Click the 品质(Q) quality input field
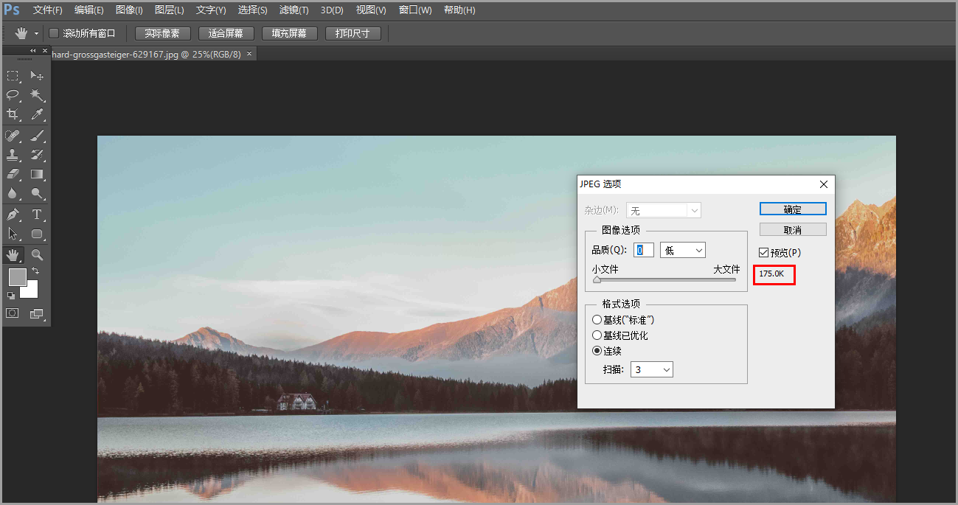The width and height of the screenshot is (958, 505). (643, 251)
